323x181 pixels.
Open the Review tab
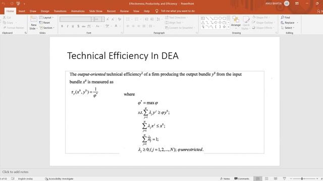[x=124, y=11]
